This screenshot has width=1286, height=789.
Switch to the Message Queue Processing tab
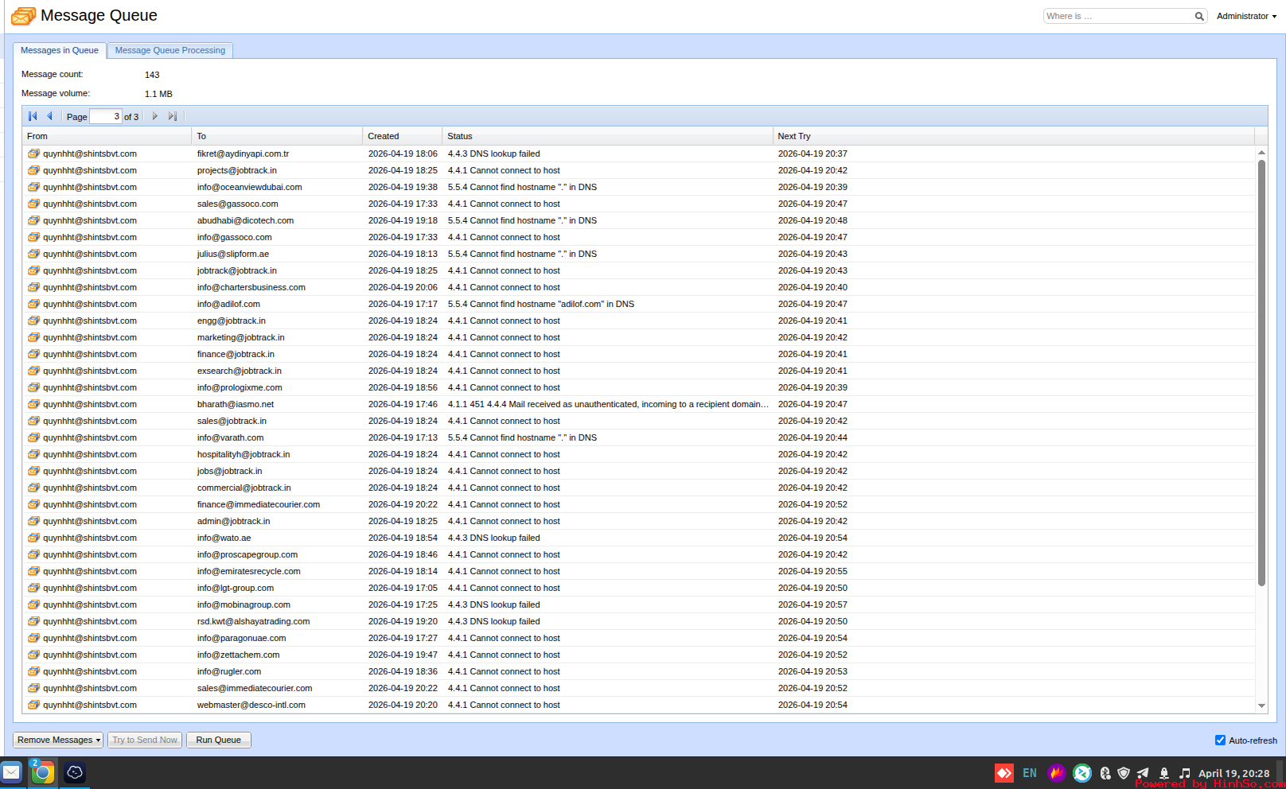170,50
